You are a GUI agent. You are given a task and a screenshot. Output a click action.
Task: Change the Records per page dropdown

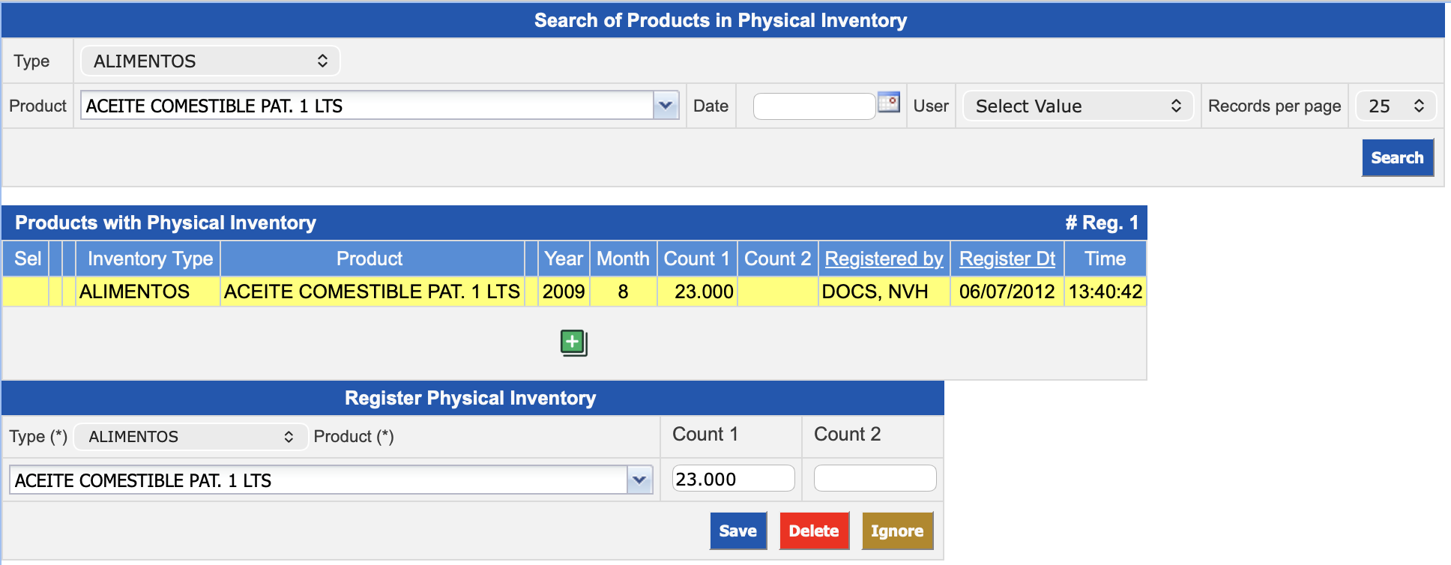click(1395, 106)
